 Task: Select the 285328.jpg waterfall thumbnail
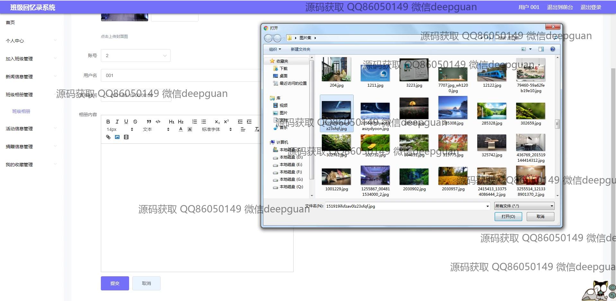tap(492, 111)
